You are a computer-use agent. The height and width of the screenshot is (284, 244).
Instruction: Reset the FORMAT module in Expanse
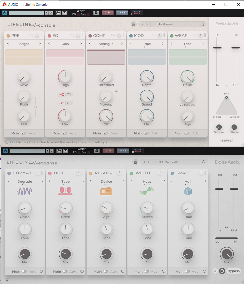[41, 271]
